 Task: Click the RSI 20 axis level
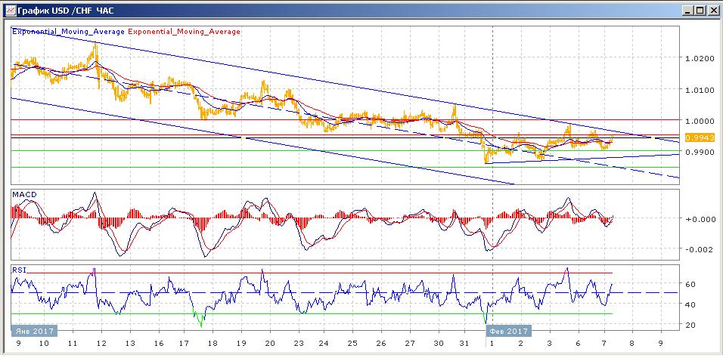click(x=690, y=325)
